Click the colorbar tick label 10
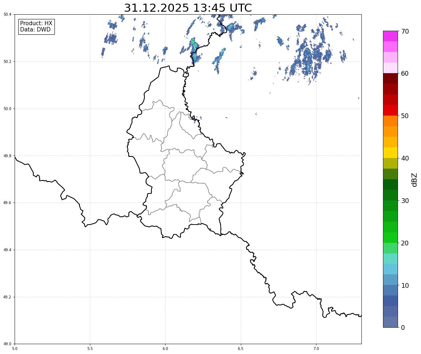 pyautogui.click(x=405, y=285)
